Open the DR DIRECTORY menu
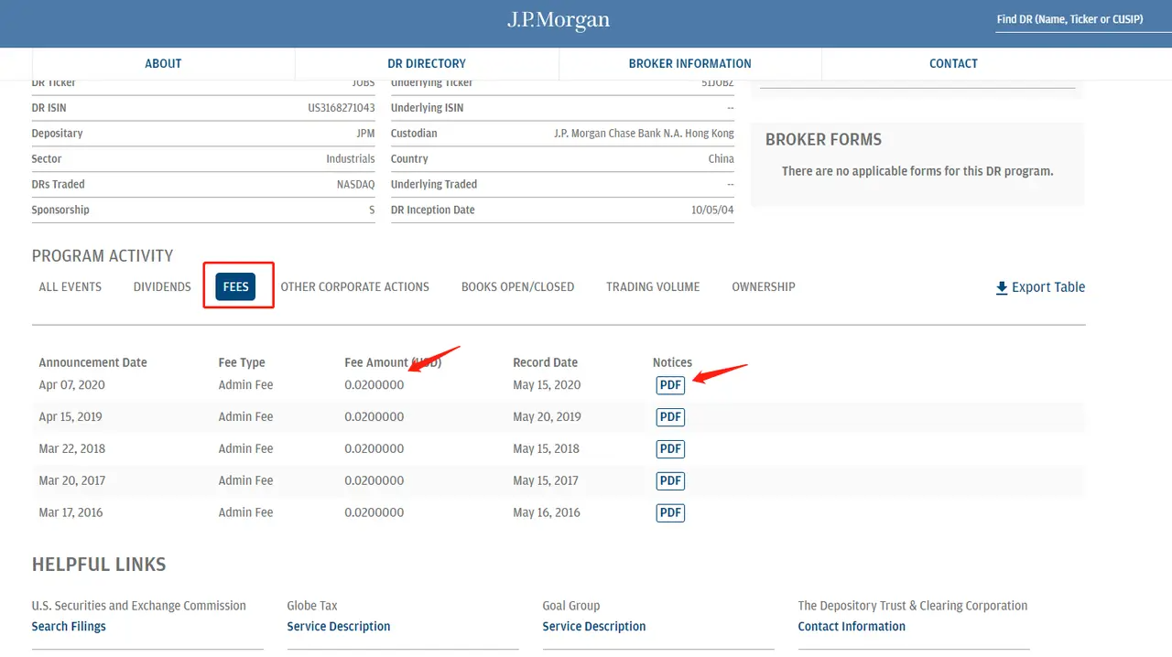The width and height of the screenshot is (1172, 657). 427,64
